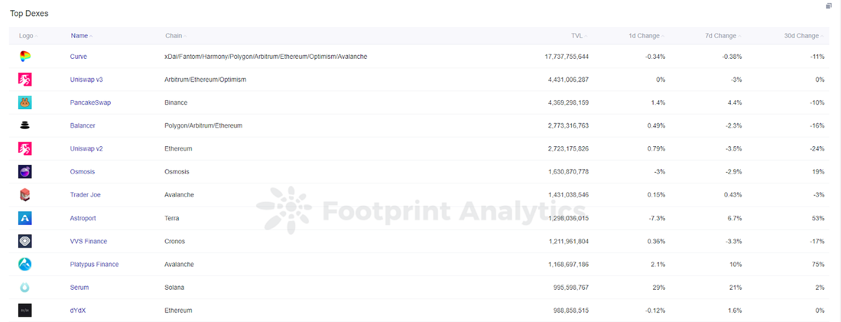841x322 pixels.
Task: Click the Trader Joe logo icon
Action: pyautogui.click(x=25, y=195)
